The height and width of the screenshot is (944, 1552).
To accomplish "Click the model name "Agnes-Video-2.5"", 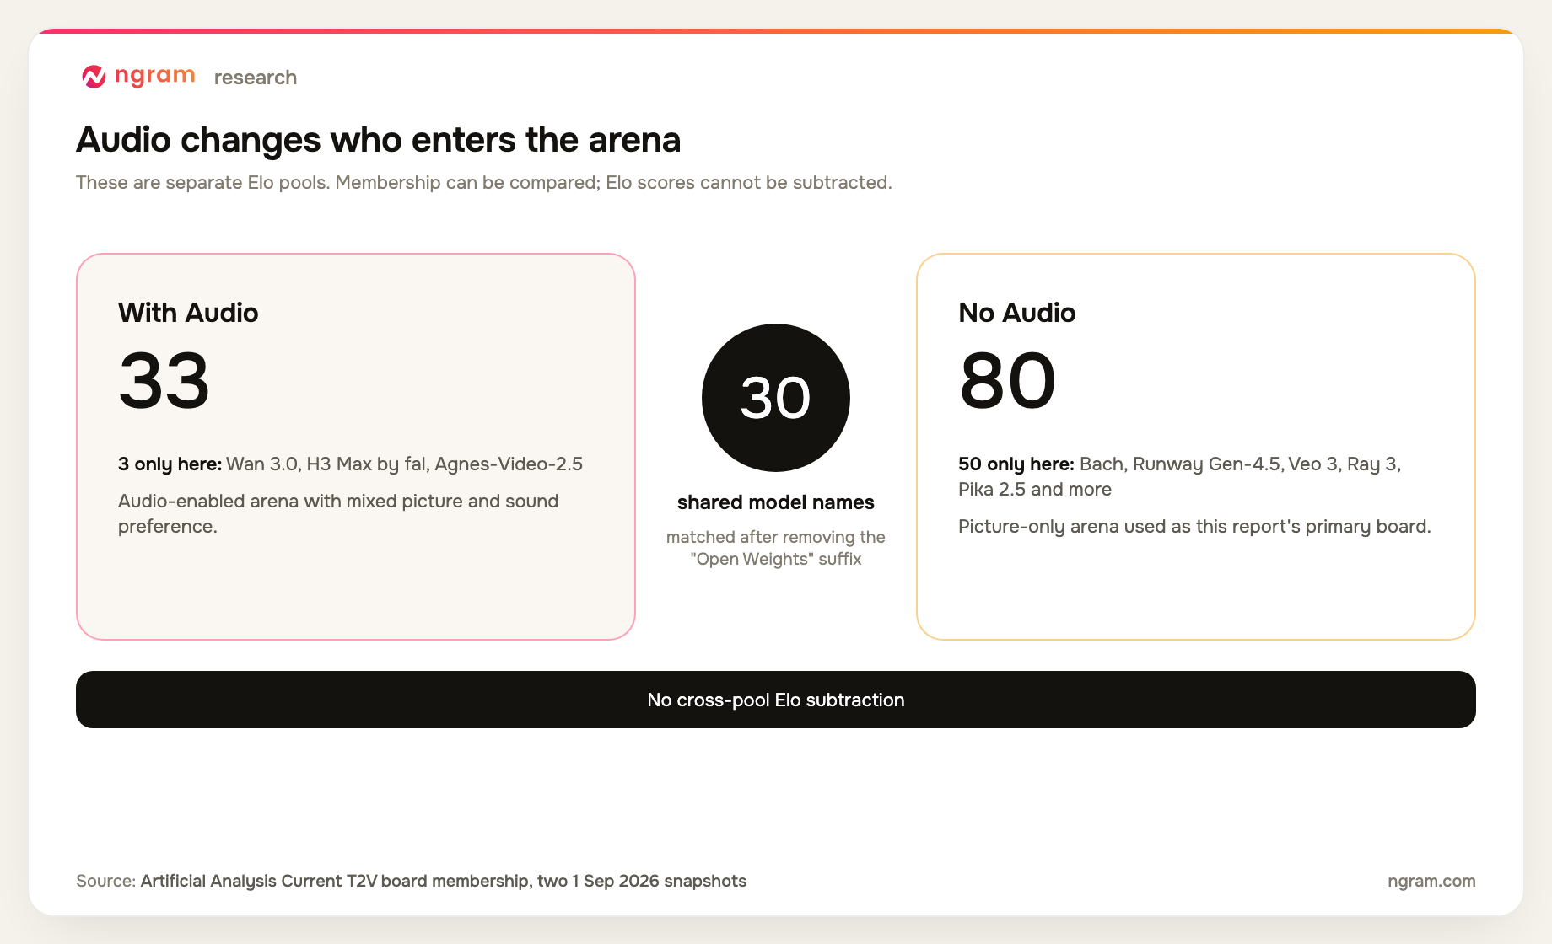I will pyautogui.click(x=509, y=464).
